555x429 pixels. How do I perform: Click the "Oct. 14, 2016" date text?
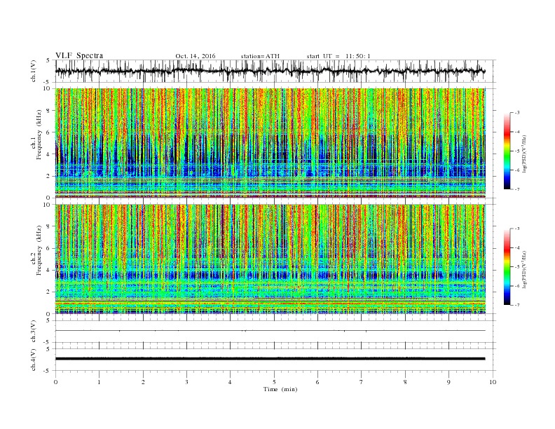point(196,56)
